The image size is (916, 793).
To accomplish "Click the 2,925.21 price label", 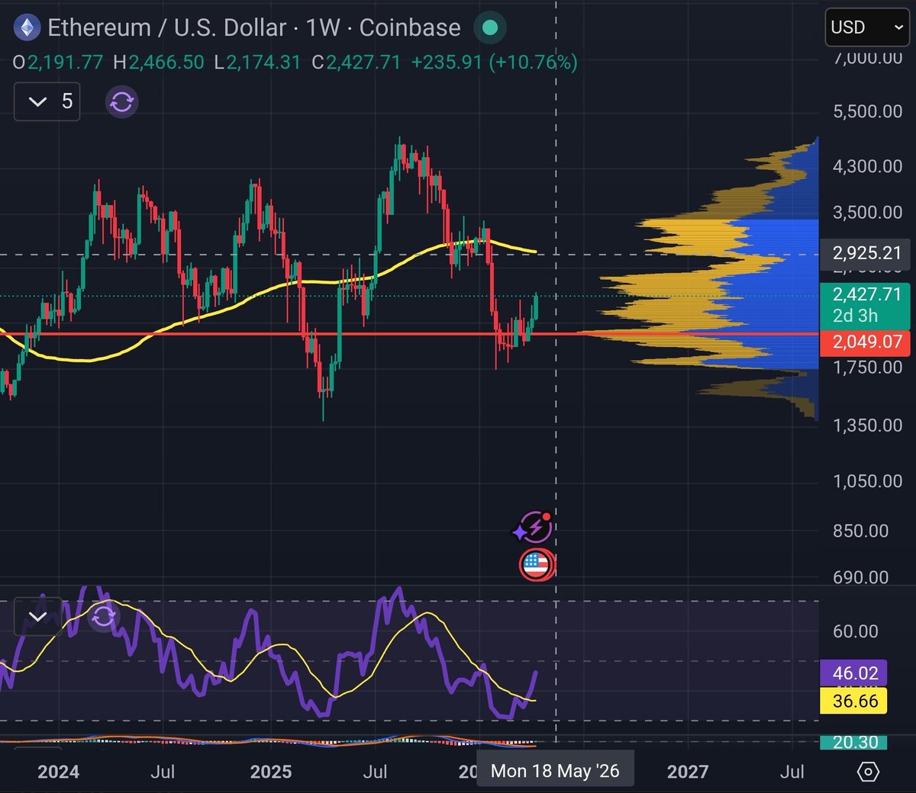I will 866,253.
